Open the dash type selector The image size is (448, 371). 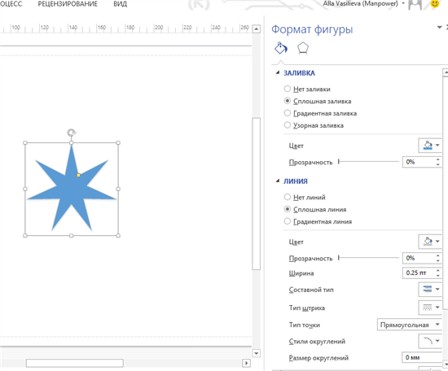point(430,308)
